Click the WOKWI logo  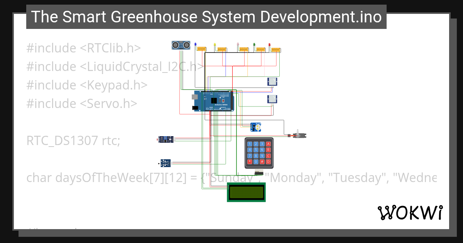[x=411, y=212]
